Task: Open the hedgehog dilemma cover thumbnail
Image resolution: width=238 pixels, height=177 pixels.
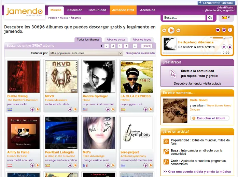Action: click(x=170, y=44)
